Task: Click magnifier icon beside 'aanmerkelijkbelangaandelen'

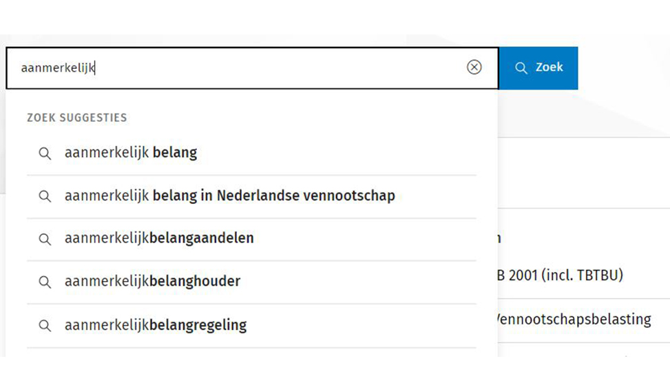Action: 45,239
